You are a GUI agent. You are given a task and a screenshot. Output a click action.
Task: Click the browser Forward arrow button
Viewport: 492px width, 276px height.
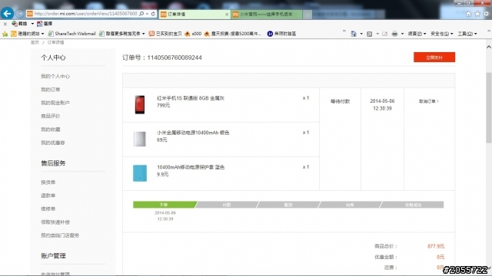19,14
